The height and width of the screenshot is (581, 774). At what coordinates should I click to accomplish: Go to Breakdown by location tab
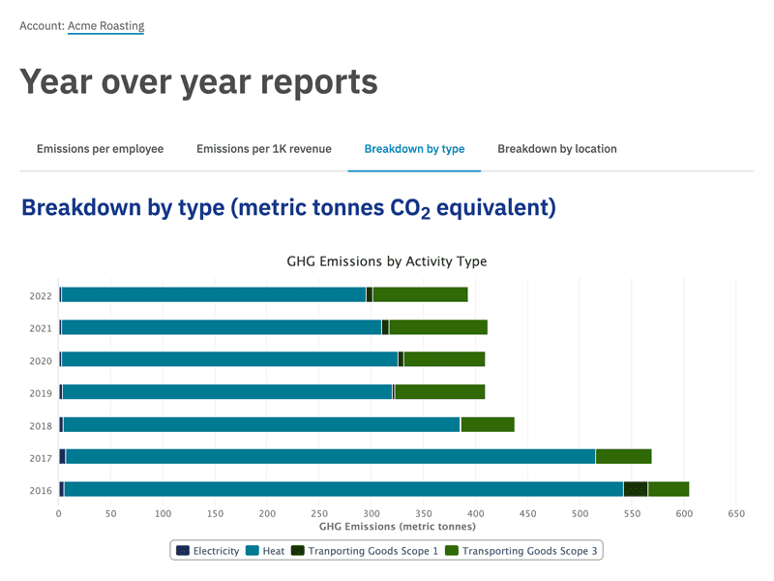(x=556, y=149)
